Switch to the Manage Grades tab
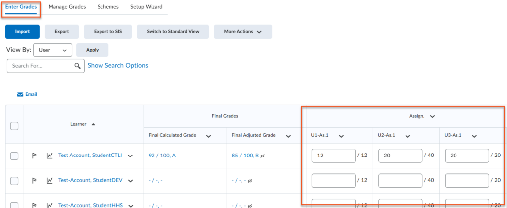The width and height of the screenshot is (507, 208). (67, 7)
